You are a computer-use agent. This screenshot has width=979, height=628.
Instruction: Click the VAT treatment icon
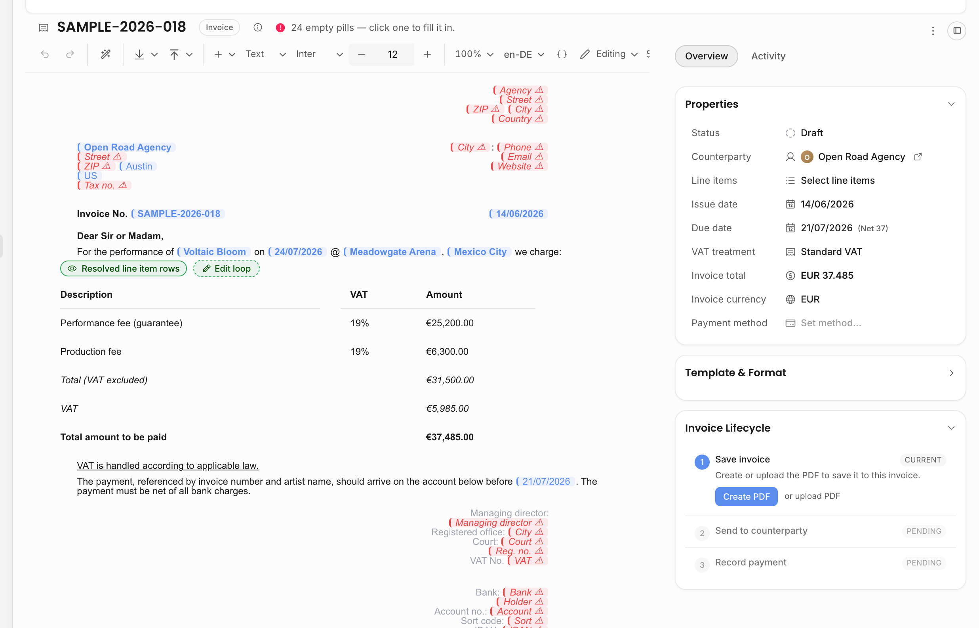tap(790, 252)
